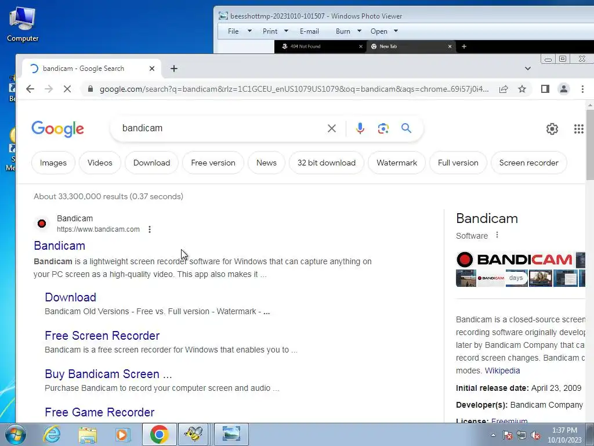Select the Screen recorder filter chip
The image size is (594, 446).
(x=528, y=163)
